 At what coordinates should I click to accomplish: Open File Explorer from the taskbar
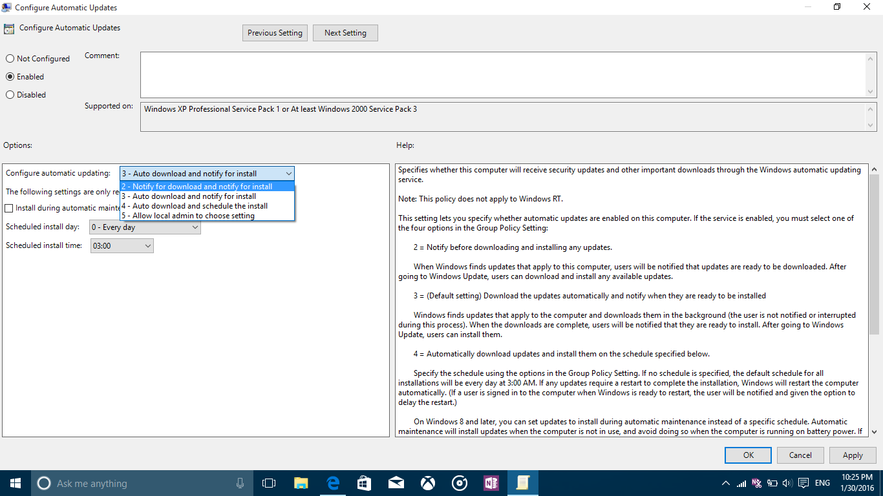coord(301,483)
